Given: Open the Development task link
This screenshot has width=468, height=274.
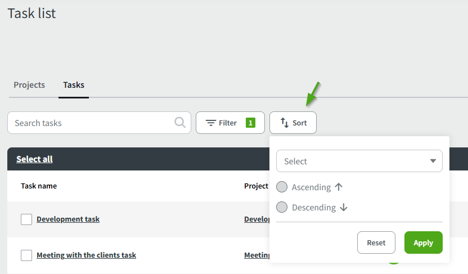Looking at the screenshot, I should [x=68, y=219].
